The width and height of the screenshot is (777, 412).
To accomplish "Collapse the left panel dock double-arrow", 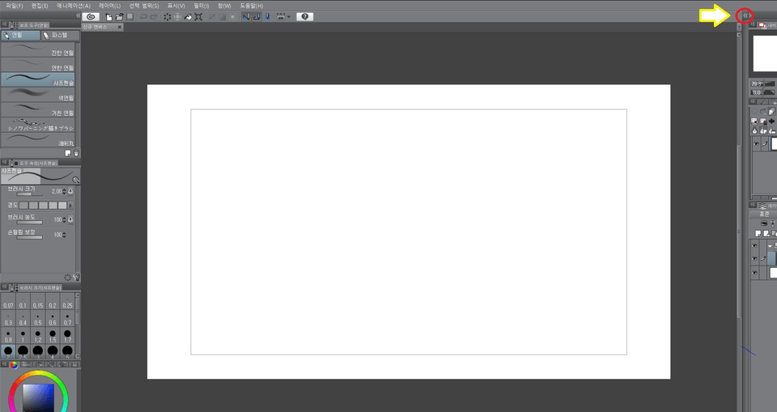I will pos(78,16).
